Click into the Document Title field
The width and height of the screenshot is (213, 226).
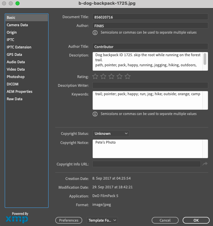150,17
